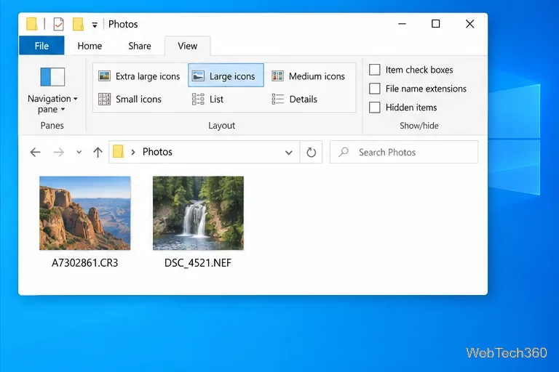
Task: Click the DSC_4521.NEF file name
Action: click(x=198, y=263)
